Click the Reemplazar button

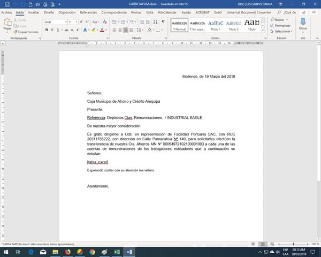280,26
